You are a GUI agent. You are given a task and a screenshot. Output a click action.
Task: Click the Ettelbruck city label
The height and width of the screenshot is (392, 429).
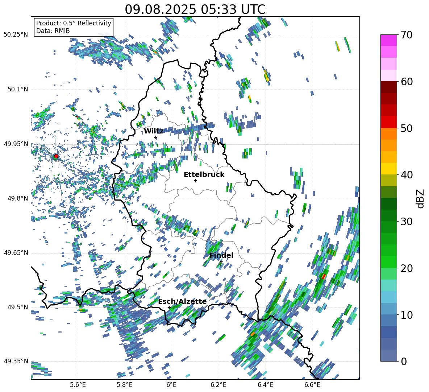click(x=204, y=175)
